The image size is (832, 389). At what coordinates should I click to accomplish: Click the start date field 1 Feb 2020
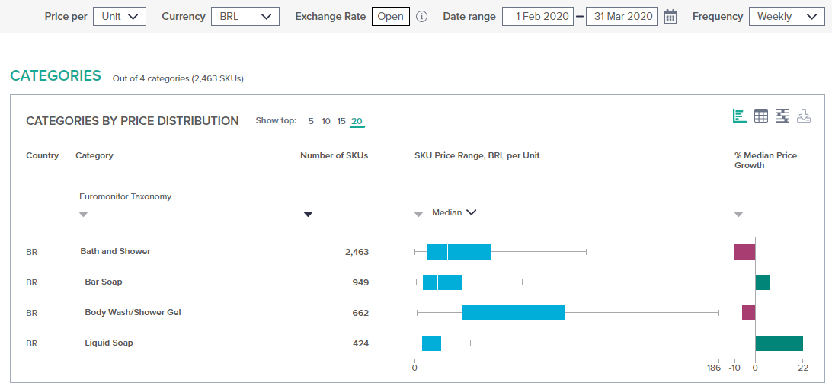click(537, 17)
